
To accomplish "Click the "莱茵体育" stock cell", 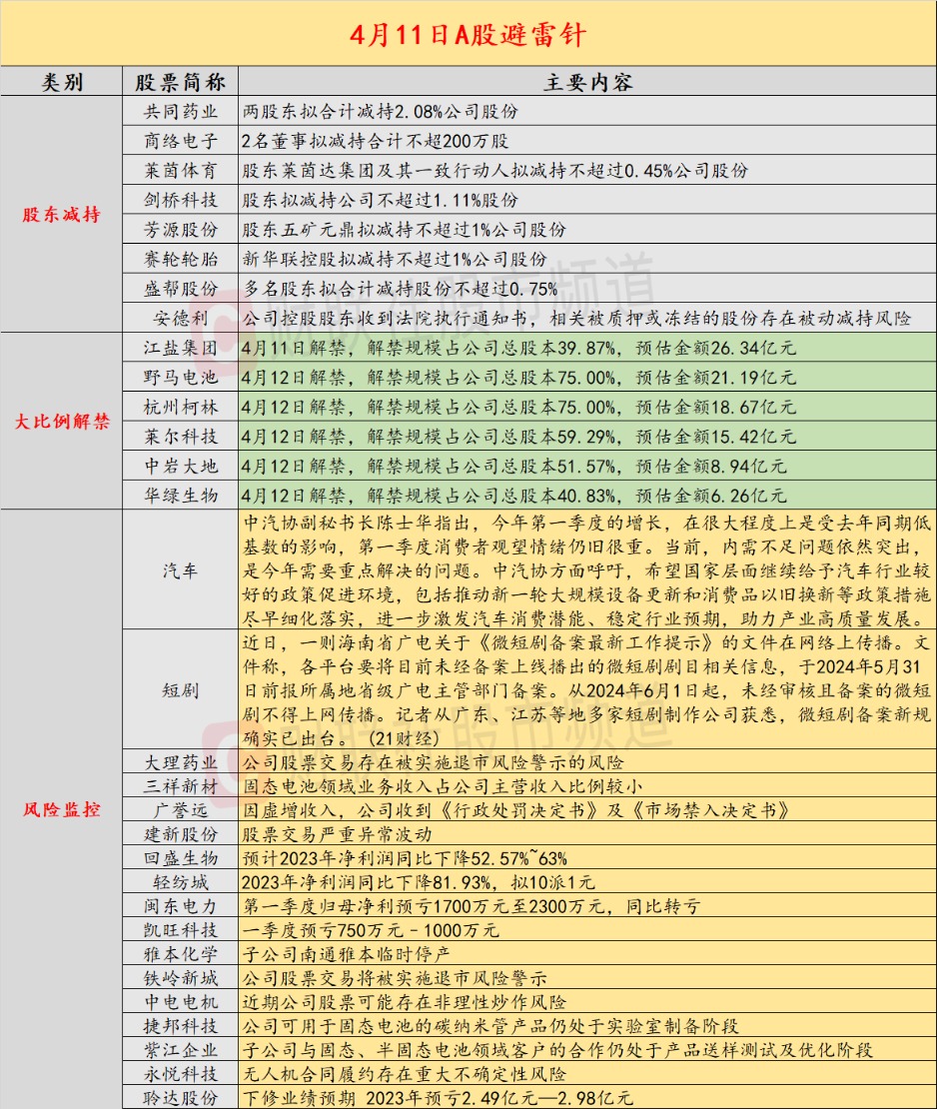I will 181,171.
